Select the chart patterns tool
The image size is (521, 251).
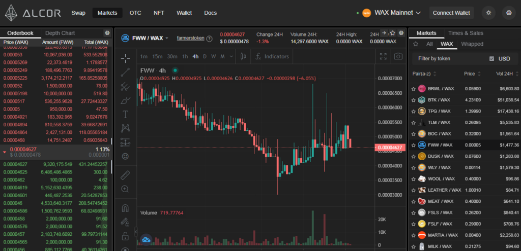pyautogui.click(x=125, y=128)
